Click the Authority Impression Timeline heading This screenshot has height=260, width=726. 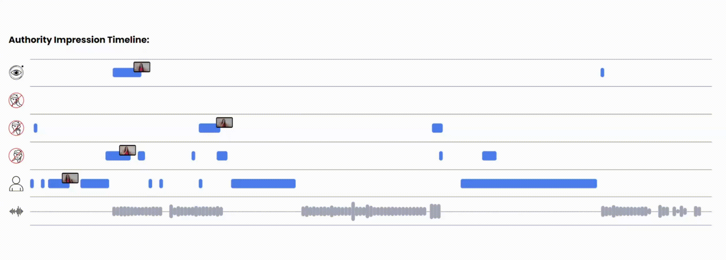pyautogui.click(x=79, y=40)
